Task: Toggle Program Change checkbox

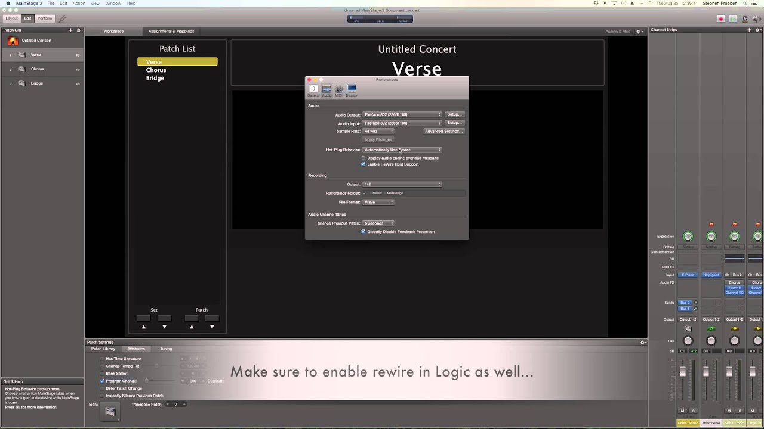Action: click(102, 381)
